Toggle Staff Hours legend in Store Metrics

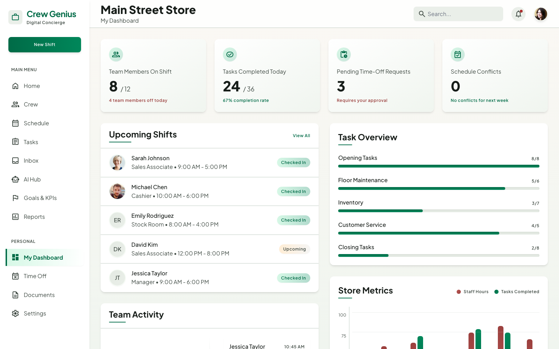[x=472, y=292]
